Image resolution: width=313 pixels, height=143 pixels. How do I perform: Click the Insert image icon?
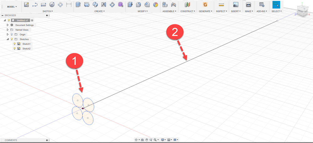click(236, 4)
